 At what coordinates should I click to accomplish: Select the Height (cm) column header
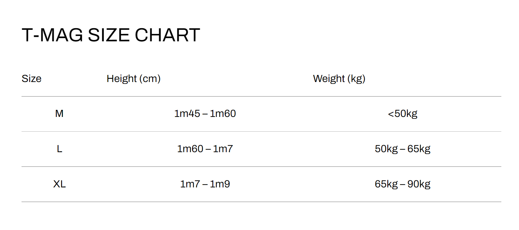134,78
